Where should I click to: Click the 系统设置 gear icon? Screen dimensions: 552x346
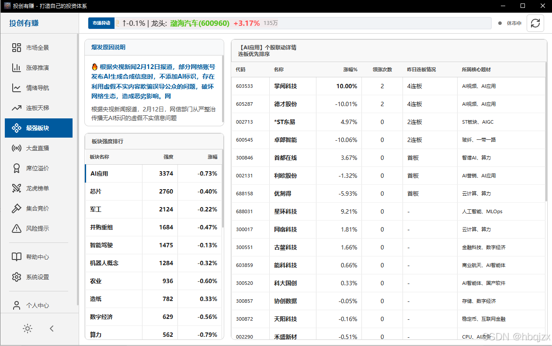[17, 277]
